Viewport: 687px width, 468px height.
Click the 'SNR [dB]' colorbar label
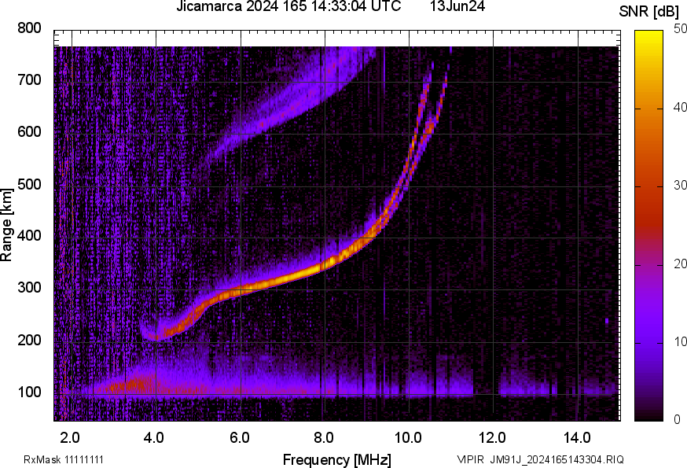648,12
